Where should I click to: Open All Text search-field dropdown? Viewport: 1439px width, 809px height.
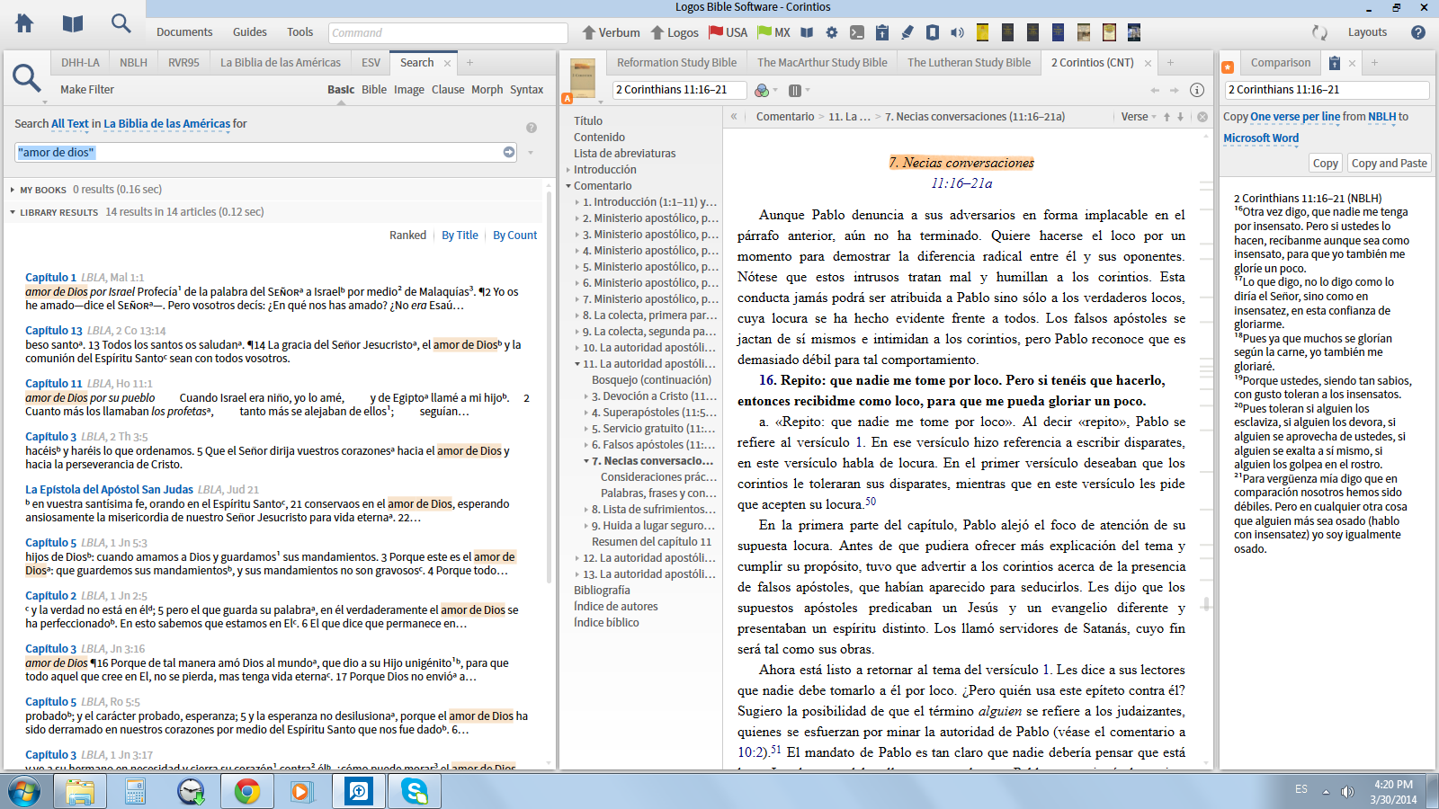pyautogui.click(x=70, y=124)
